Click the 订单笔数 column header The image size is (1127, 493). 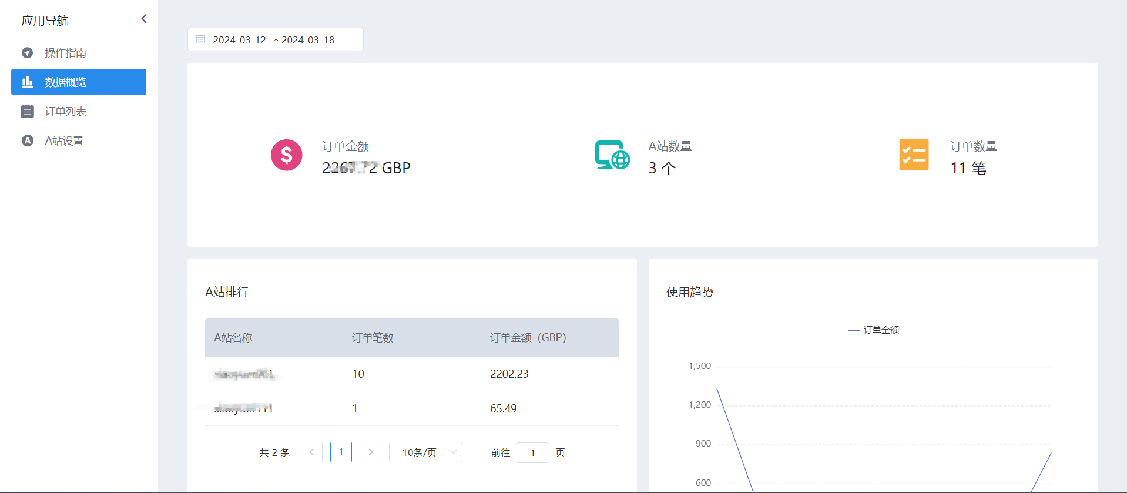click(373, 338)
